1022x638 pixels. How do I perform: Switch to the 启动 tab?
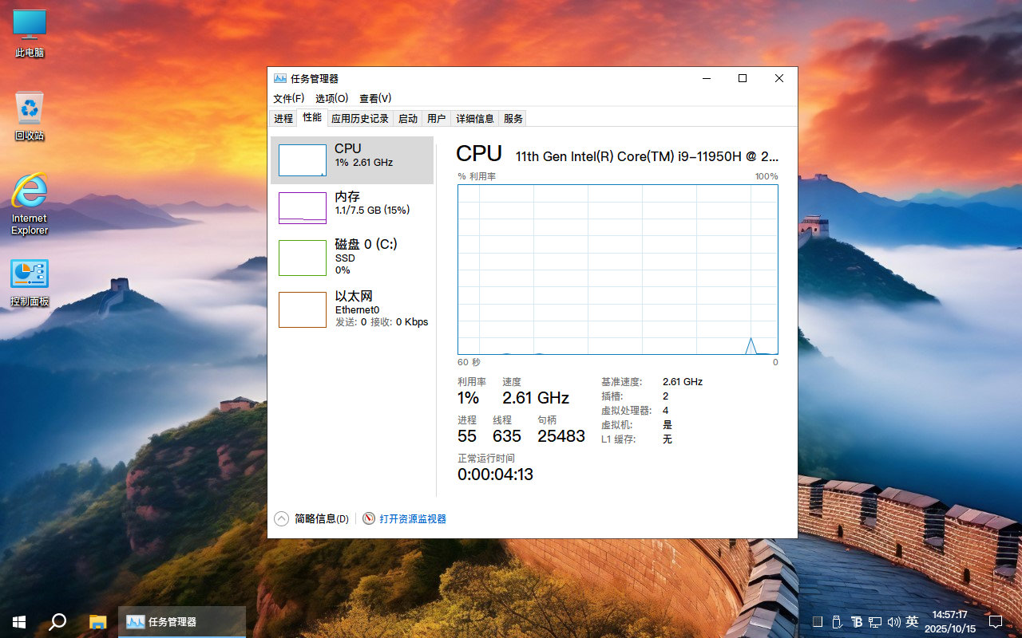pyautogui.click(x=408, y=118)
